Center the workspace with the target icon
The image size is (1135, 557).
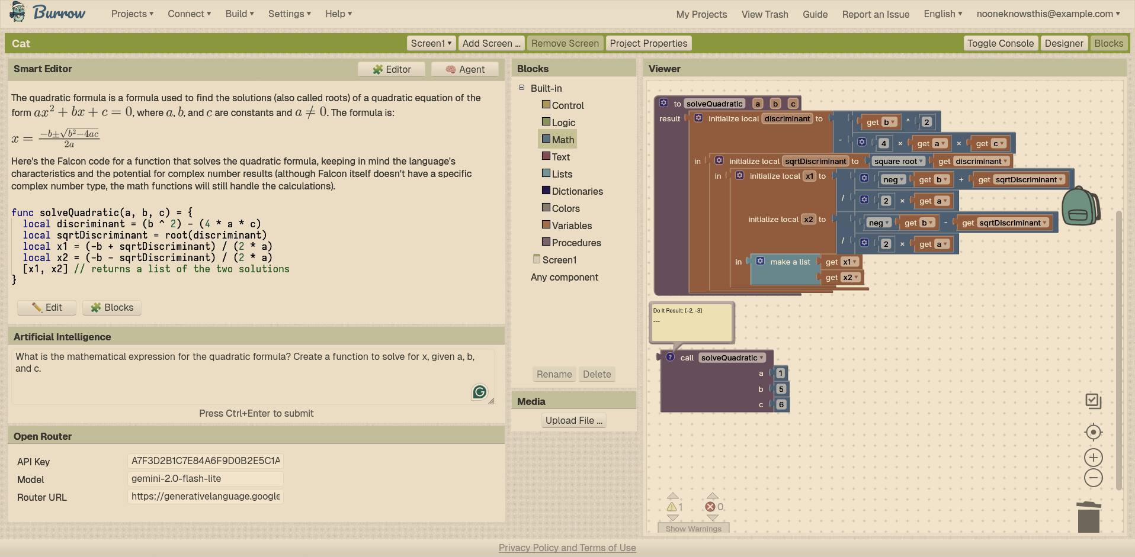click(x=1093, y=432)
